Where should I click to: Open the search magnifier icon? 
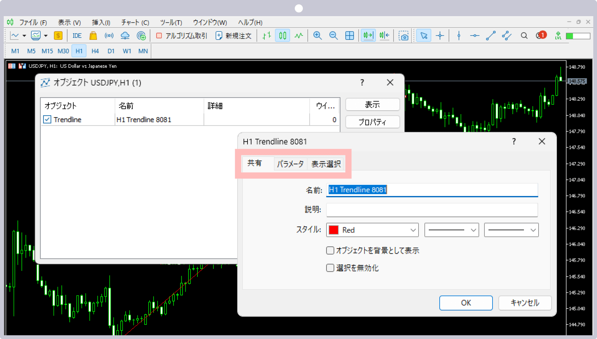click(x=524, y=36)
